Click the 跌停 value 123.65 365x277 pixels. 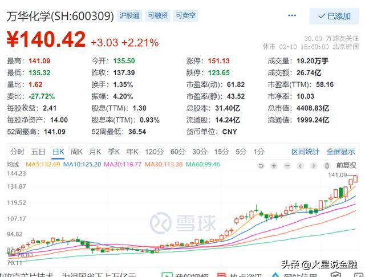(219, 73)
